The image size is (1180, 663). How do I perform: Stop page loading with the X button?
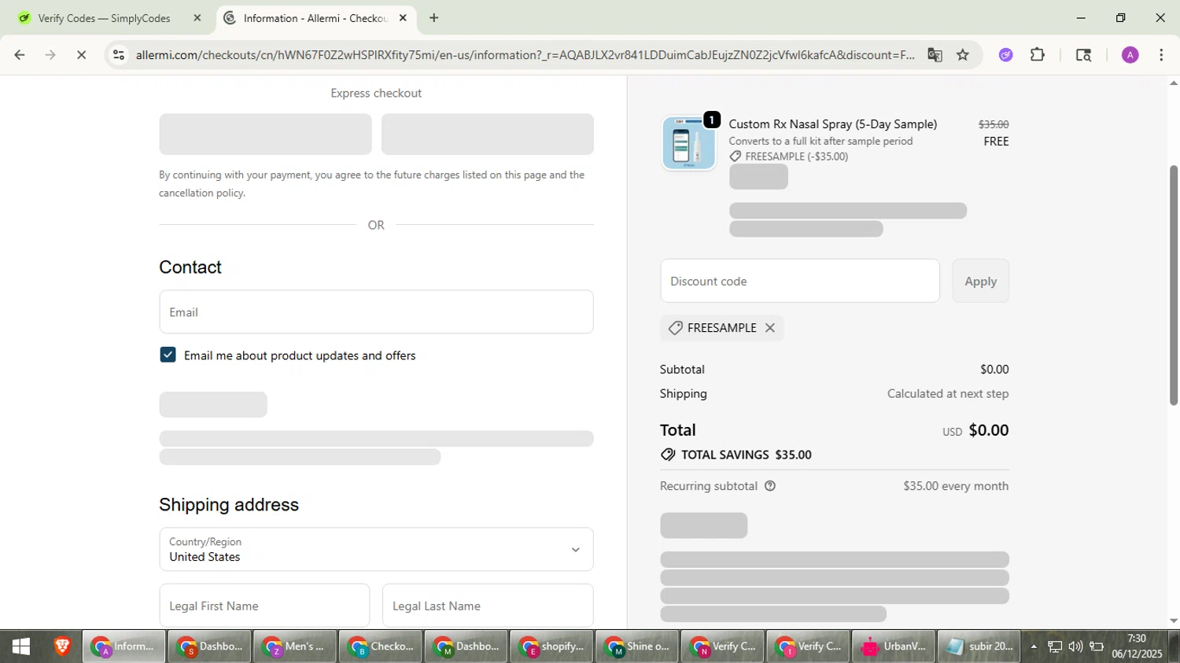81,55
